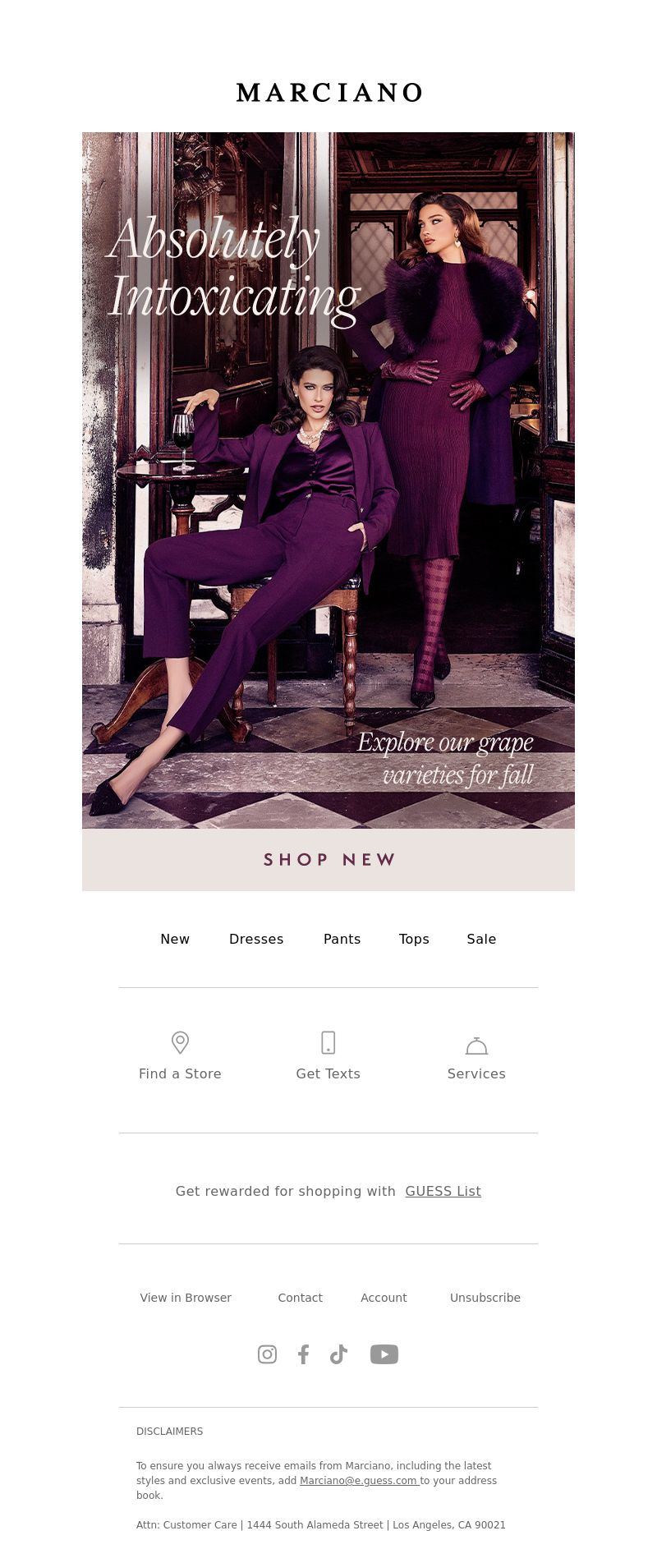Open the Contact link

[x=300, y=1298]
